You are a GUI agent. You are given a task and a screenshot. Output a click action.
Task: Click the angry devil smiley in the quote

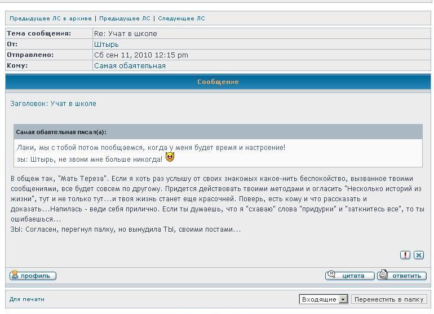(170, 157)
